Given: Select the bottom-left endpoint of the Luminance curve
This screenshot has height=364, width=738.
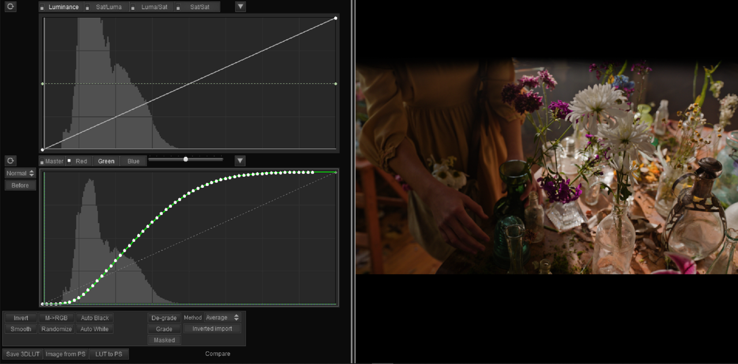Looking at the screenshot, I should pyautogui.click(x=43, y=150).
